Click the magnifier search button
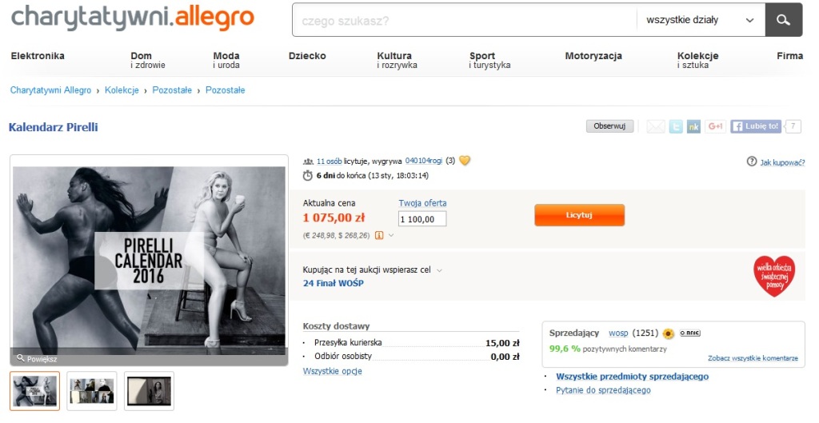Image resolution: width=819 pixels, height=423 pixels. [x=784, y=20]
